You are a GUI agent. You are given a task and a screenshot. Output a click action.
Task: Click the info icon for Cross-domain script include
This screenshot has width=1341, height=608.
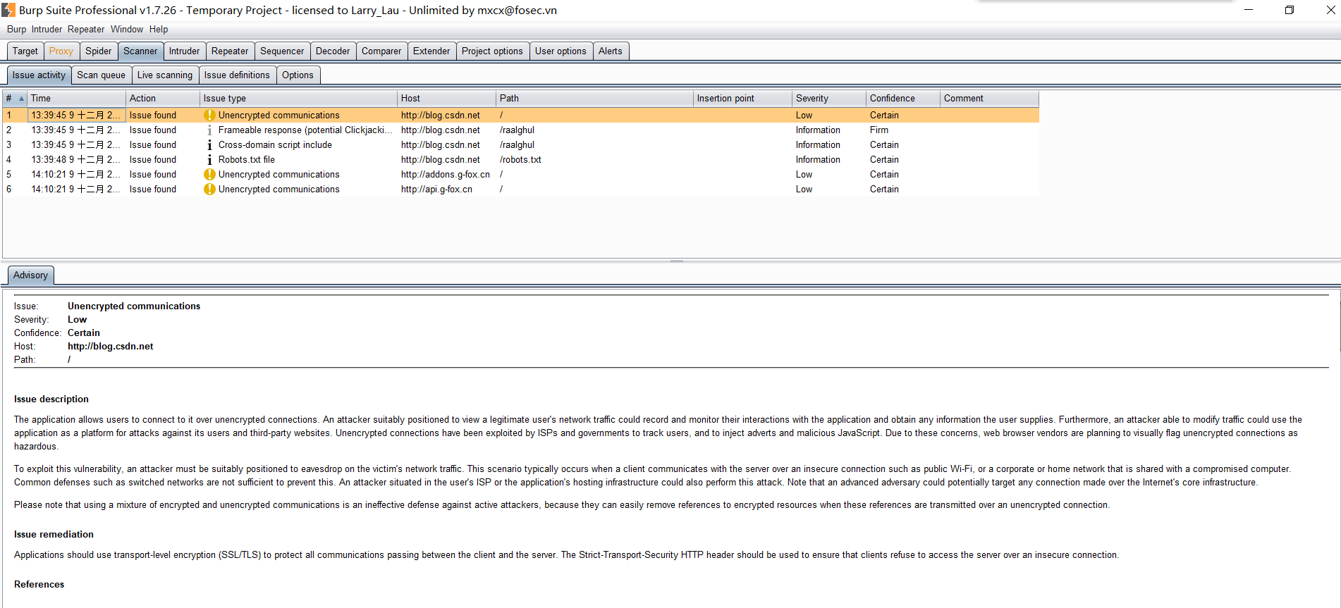(209, 145)
